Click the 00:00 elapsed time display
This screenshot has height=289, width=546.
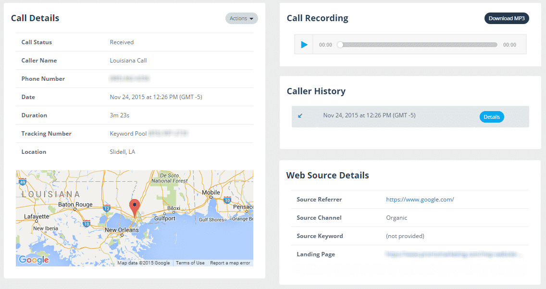coord(325,44)
